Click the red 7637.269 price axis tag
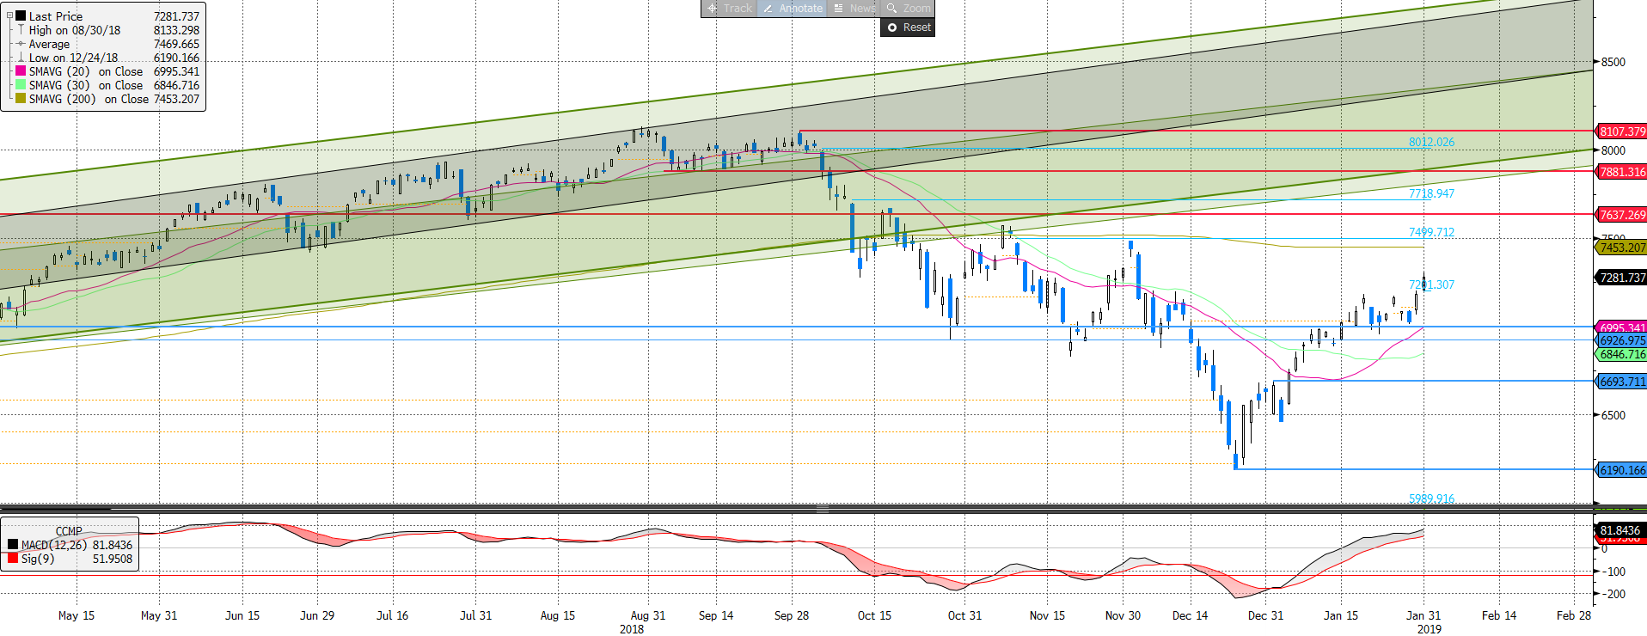This screenshot has height=636, width=1647. [x=1622, y=215]
